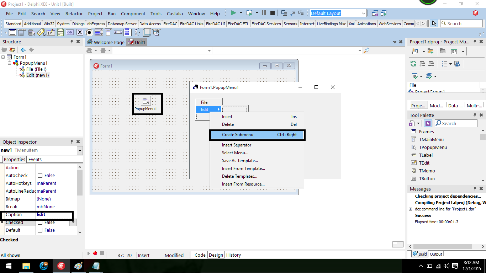Click the Refresh icon in Project Manager
Image resolution: width=486 pixels, height=273 pixels.
tap(413, 64)
